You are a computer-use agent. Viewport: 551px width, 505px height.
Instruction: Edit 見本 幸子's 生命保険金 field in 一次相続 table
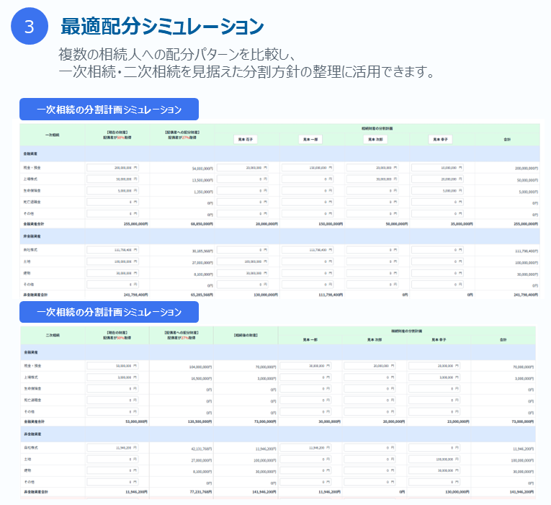(x=437, y=191)
